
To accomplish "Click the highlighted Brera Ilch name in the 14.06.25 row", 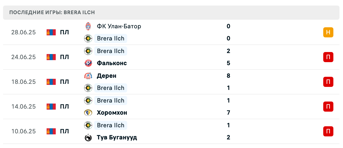I will (x=110, y=101).
